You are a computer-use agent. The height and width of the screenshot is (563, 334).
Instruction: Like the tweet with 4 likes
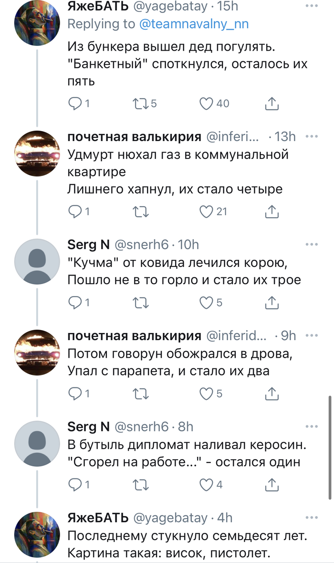pos(206,485)
